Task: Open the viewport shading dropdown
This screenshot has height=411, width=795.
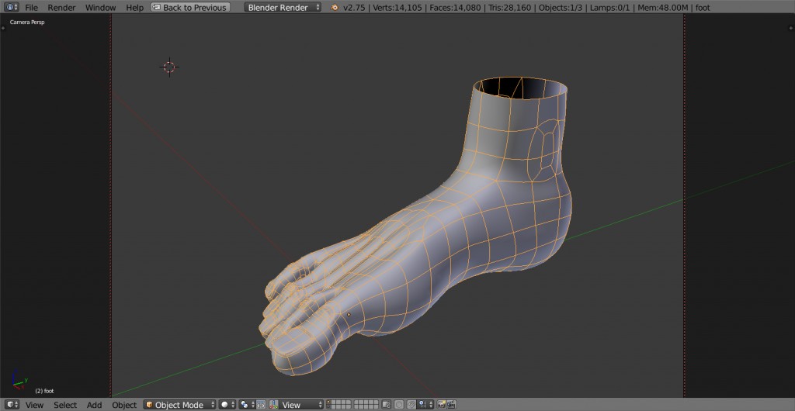Action: 227,405
